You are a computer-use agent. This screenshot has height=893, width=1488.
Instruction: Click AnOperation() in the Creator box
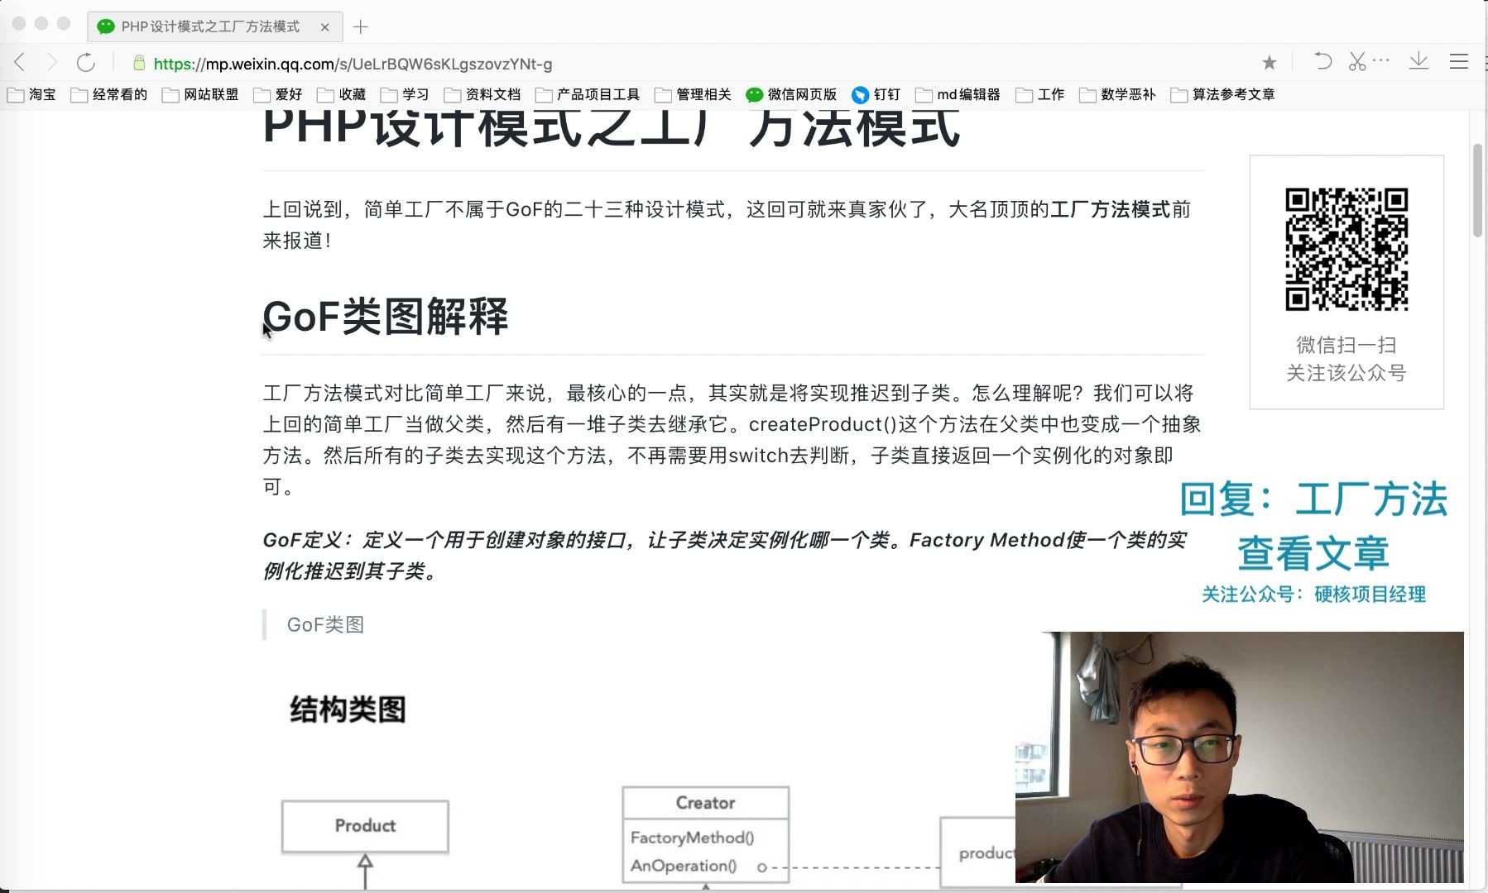[683, 866]
